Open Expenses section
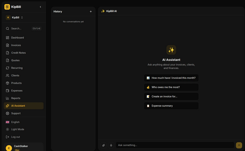245x151 pixels. coord(24,90)
